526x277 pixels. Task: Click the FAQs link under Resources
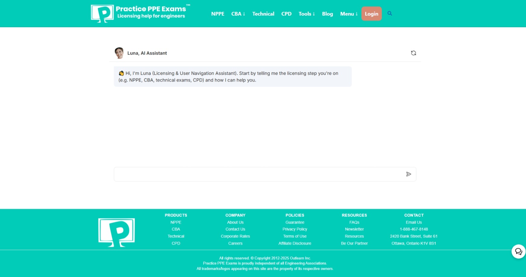click(x=354, y=222)
